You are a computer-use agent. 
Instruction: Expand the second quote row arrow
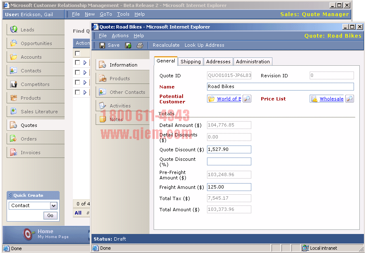[85, 72]
